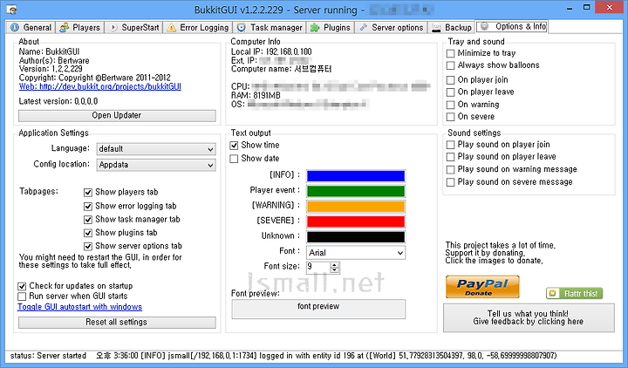Uncheck Show time option
The image size is (628, 368).
[x=234, y=146]
